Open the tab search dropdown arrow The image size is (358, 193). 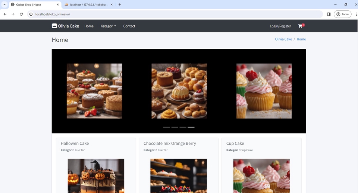pos(4,4)
